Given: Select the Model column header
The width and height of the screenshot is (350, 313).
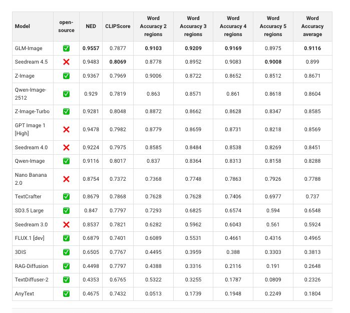Looking at the screenshot, I should coord(22,26).
